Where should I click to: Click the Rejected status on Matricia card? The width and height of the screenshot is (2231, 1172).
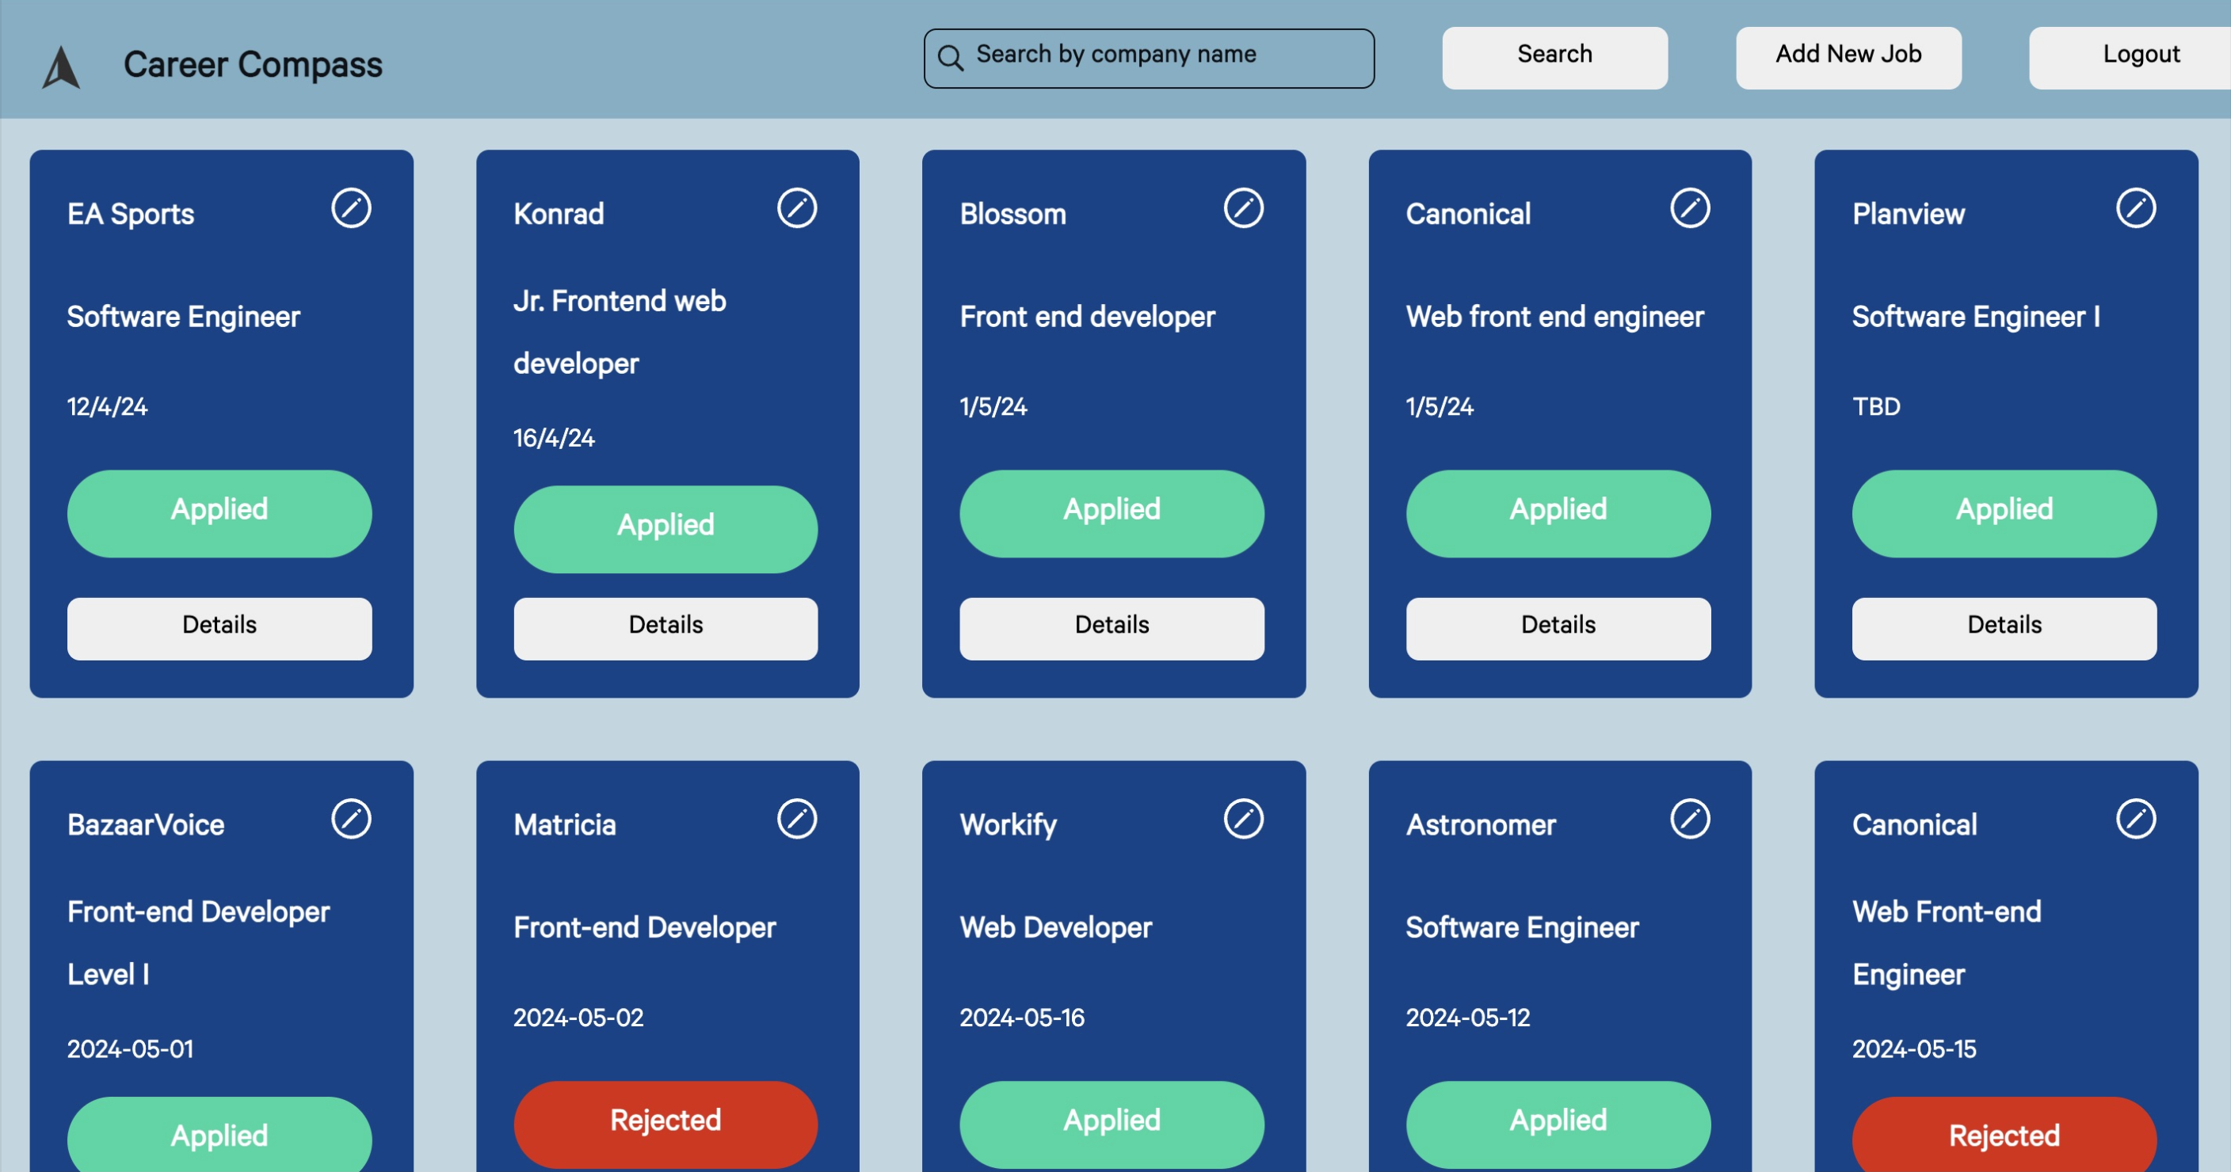coord(665,1124)
